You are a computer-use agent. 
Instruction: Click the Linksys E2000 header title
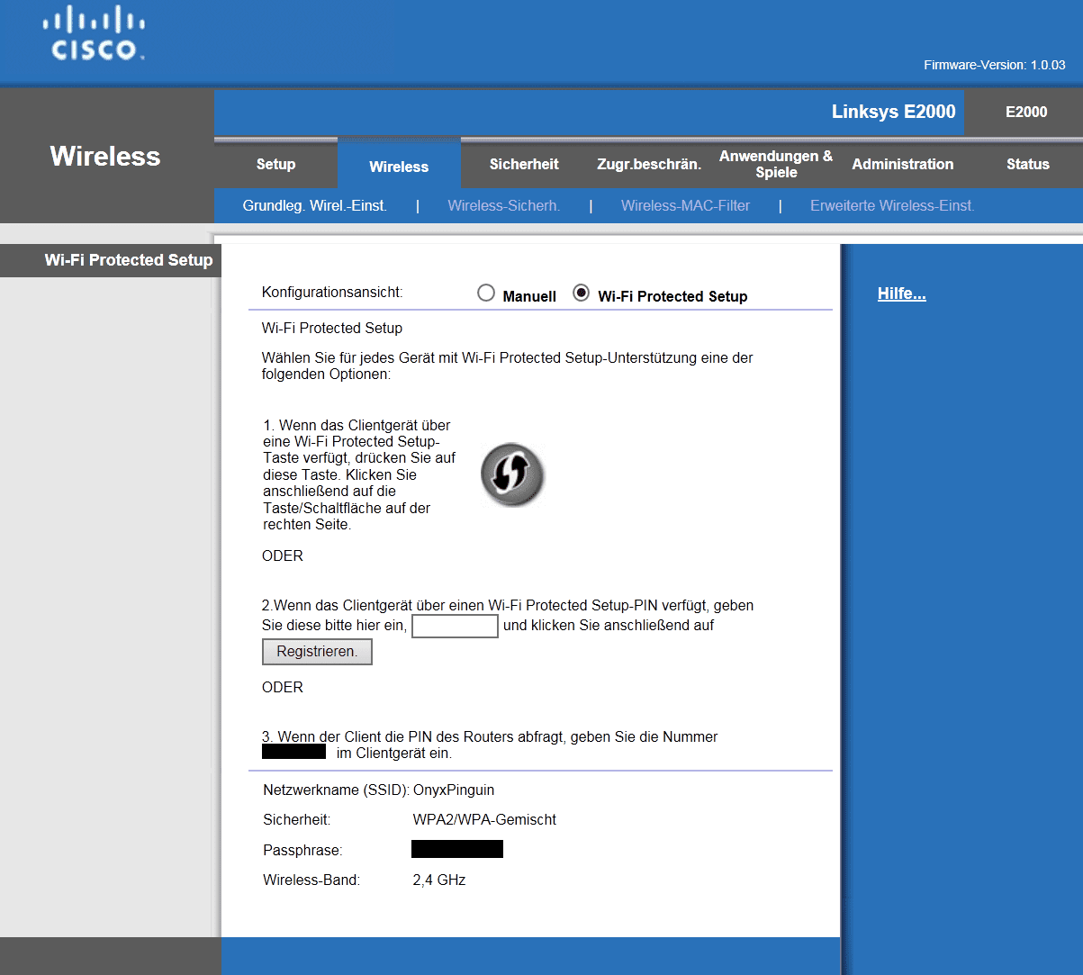[893, 112]
